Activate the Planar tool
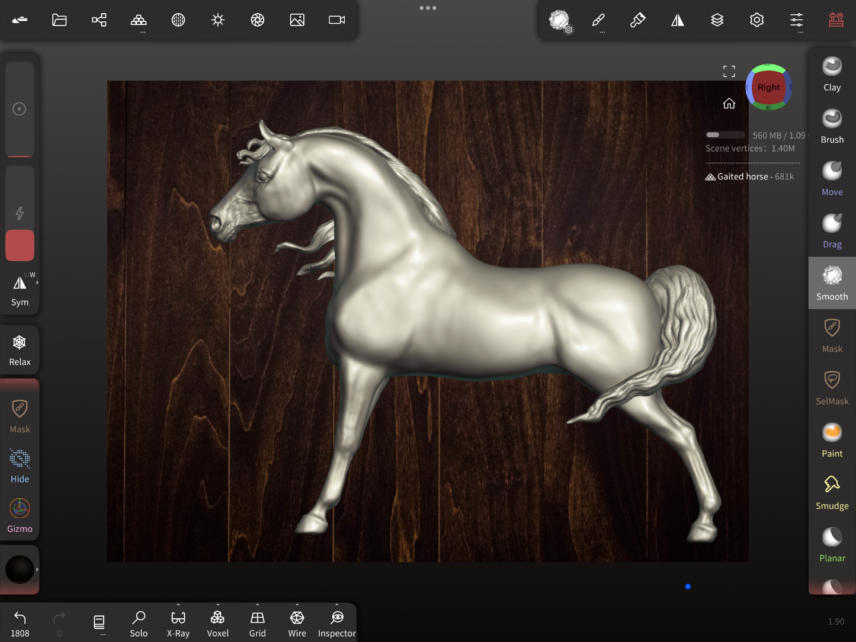 click(832, 544)
